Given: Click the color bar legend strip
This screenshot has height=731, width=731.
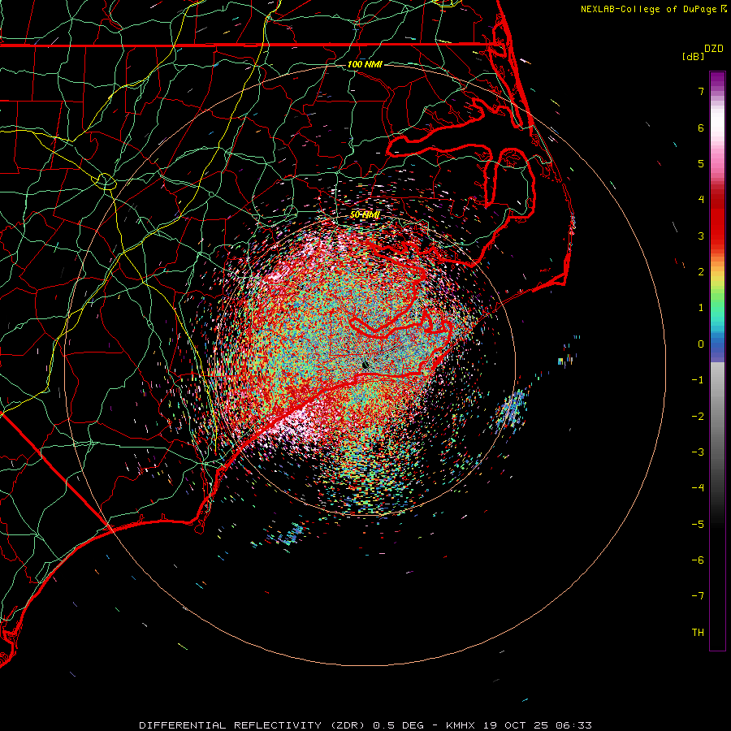Looking at the screenshot, I should pos(717,361).
